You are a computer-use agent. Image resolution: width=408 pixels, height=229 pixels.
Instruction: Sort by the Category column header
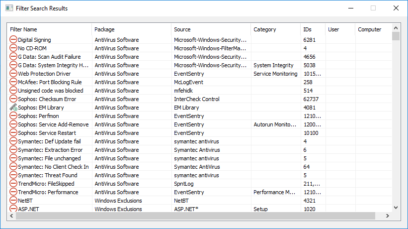(x=275, y=29)
